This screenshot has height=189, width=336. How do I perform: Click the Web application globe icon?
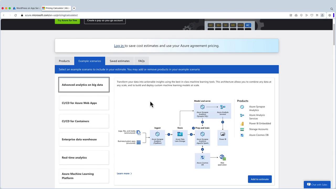pyautogui.click(x=223, y=157)
